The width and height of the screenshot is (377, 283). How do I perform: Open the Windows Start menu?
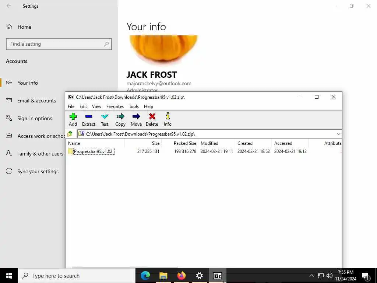point(9,276)
